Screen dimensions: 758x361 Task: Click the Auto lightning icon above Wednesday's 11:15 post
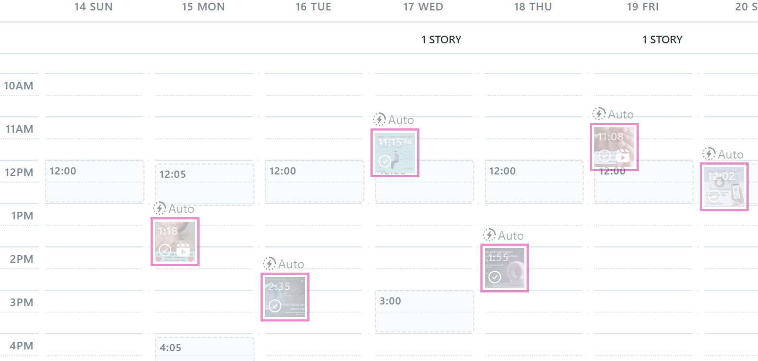[379, 120]
